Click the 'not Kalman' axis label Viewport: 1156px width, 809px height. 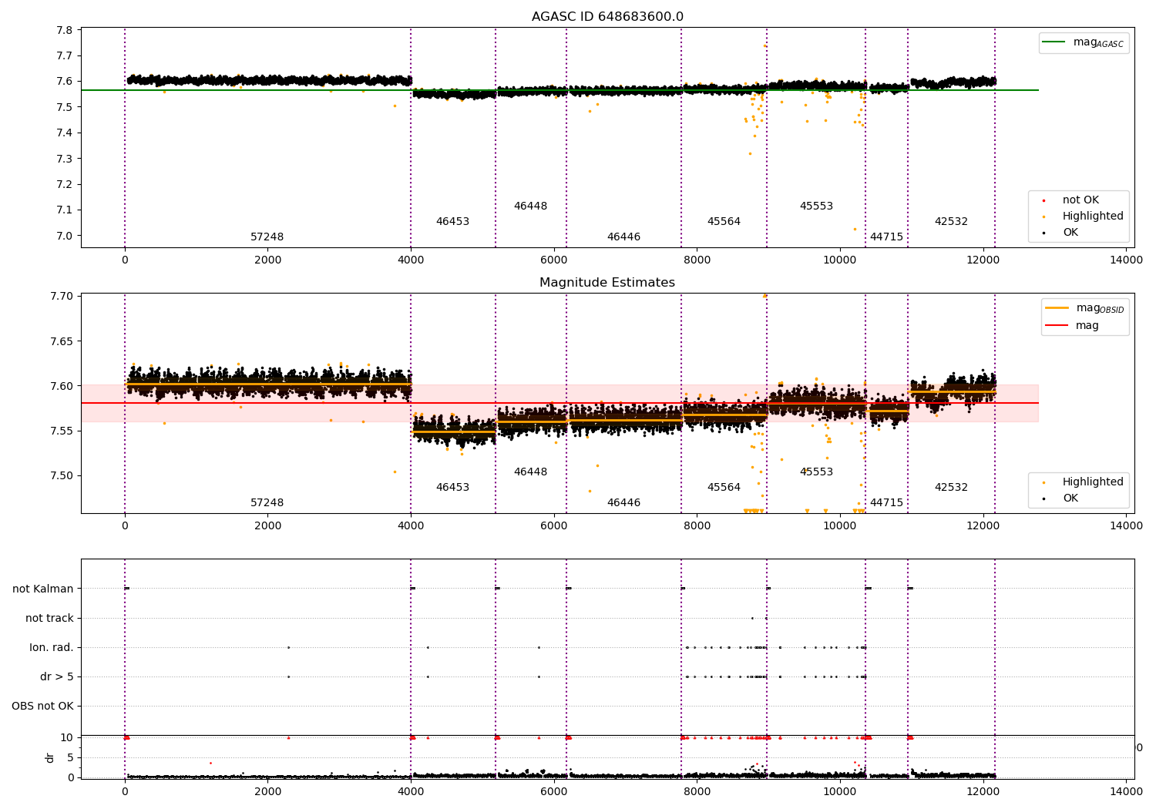click(43, 589)
